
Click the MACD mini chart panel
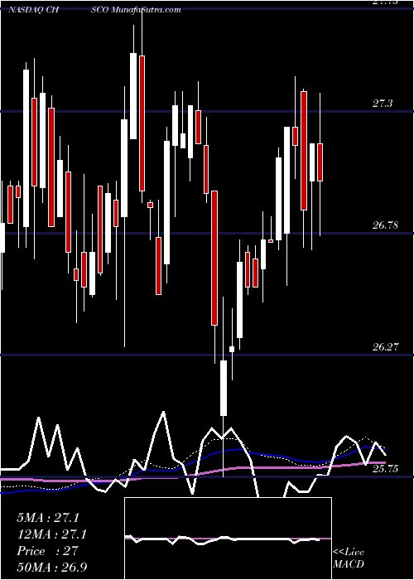228,539
